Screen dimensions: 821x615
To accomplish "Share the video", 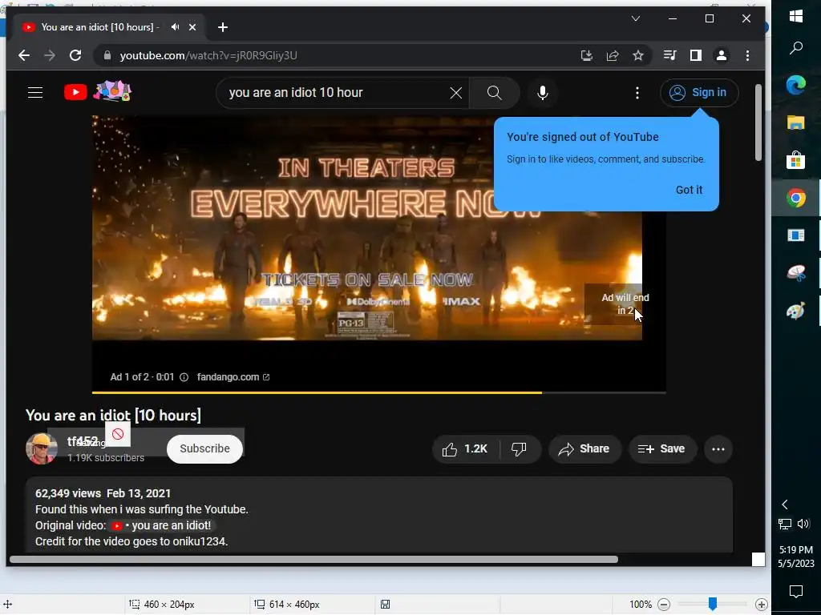I will coord(584,448).
